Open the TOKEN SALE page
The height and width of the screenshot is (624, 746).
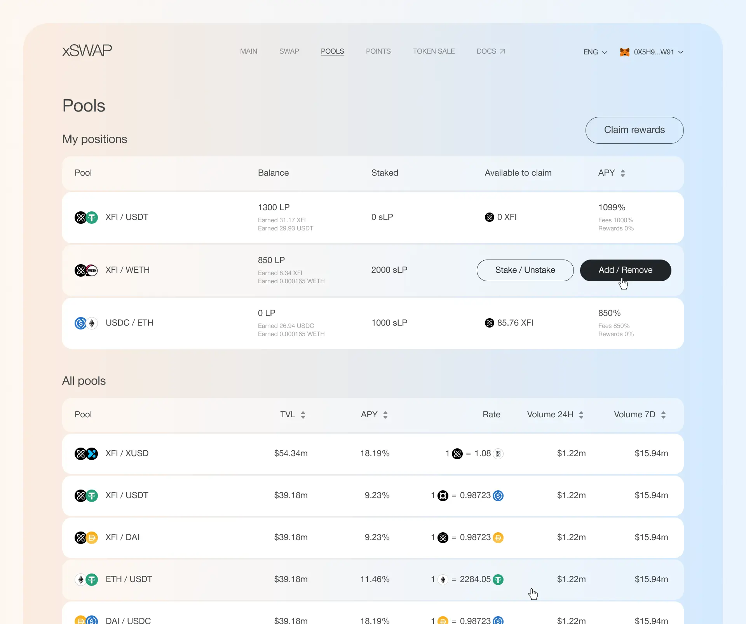[434, 51]
